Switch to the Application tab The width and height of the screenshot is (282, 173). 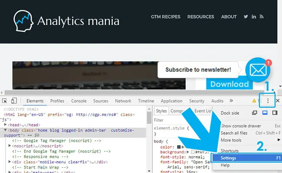pyautogui.click(x=171, y=101)
